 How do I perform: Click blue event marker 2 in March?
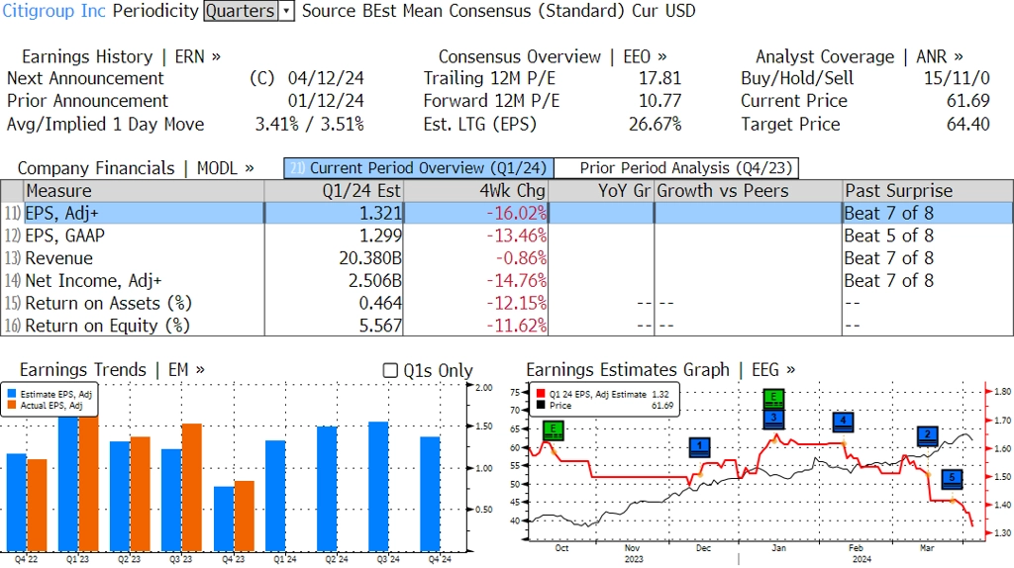(x=927, y=436)
